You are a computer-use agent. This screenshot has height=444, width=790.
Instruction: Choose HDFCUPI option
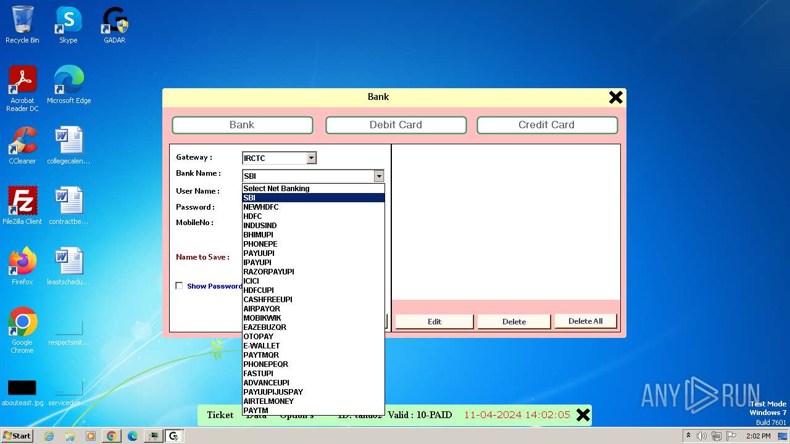coord(314,290)
